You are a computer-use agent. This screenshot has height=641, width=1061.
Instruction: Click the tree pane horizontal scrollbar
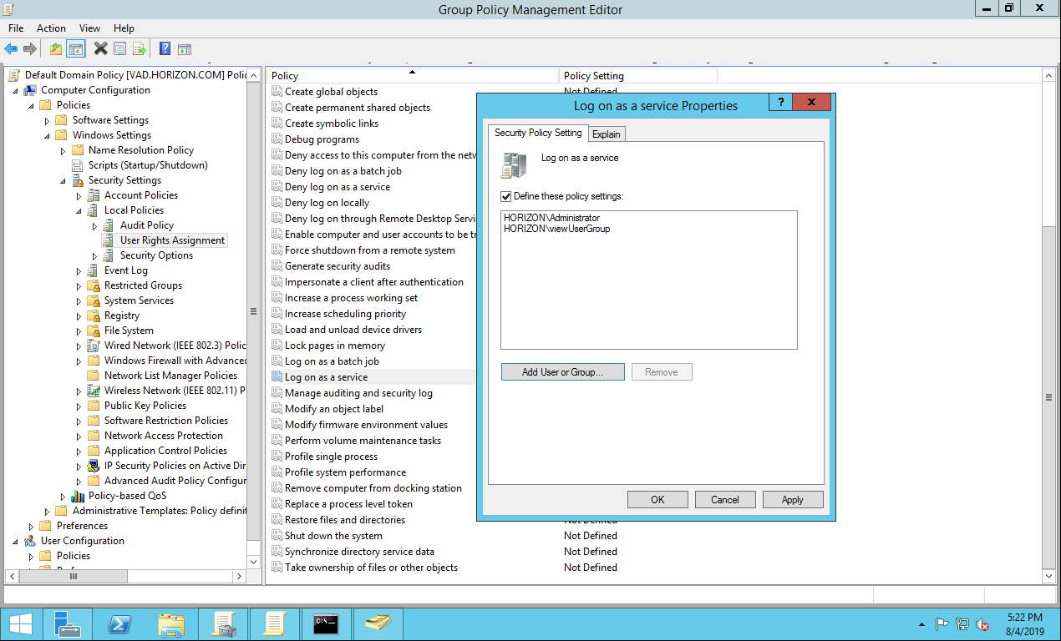pos(125,576)
